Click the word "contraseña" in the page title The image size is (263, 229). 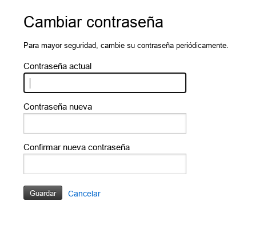[125, 22]
